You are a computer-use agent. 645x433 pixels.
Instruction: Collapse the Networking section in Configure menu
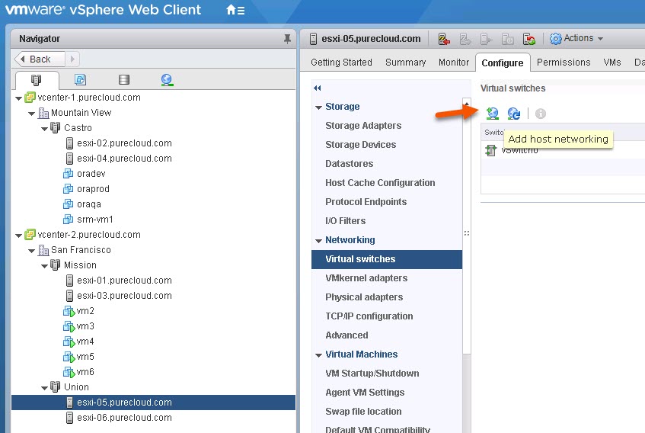tap(318, 240)
